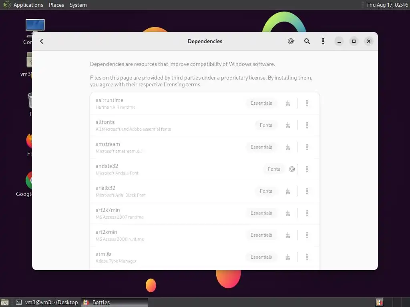
Task: Select the art2kmin entry name
Action: 106,232
